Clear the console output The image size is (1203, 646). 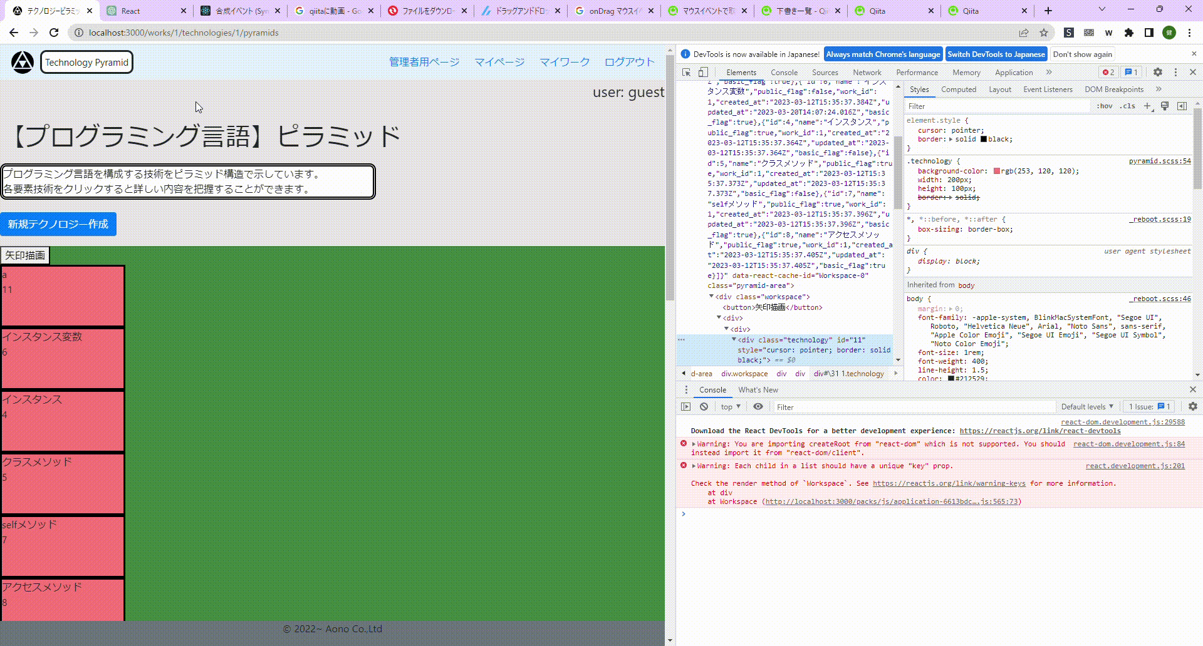[x=704, y=406]
